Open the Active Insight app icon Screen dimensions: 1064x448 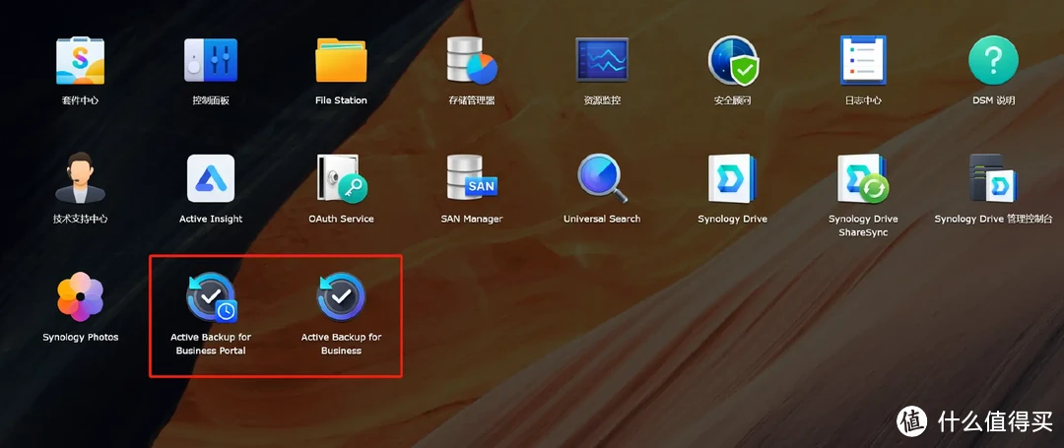tap(211, 179)
